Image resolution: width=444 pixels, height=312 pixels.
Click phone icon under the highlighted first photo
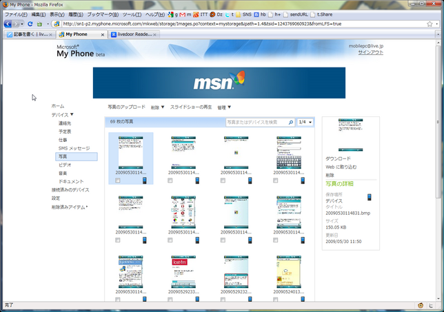coord(145,180)
